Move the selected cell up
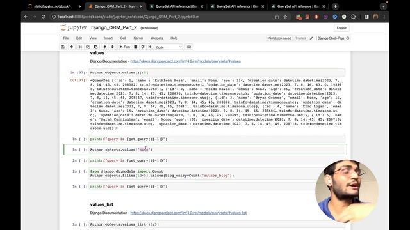Image resolution: width=410 pixels, height=230 pixels. [x=104, y=47]
